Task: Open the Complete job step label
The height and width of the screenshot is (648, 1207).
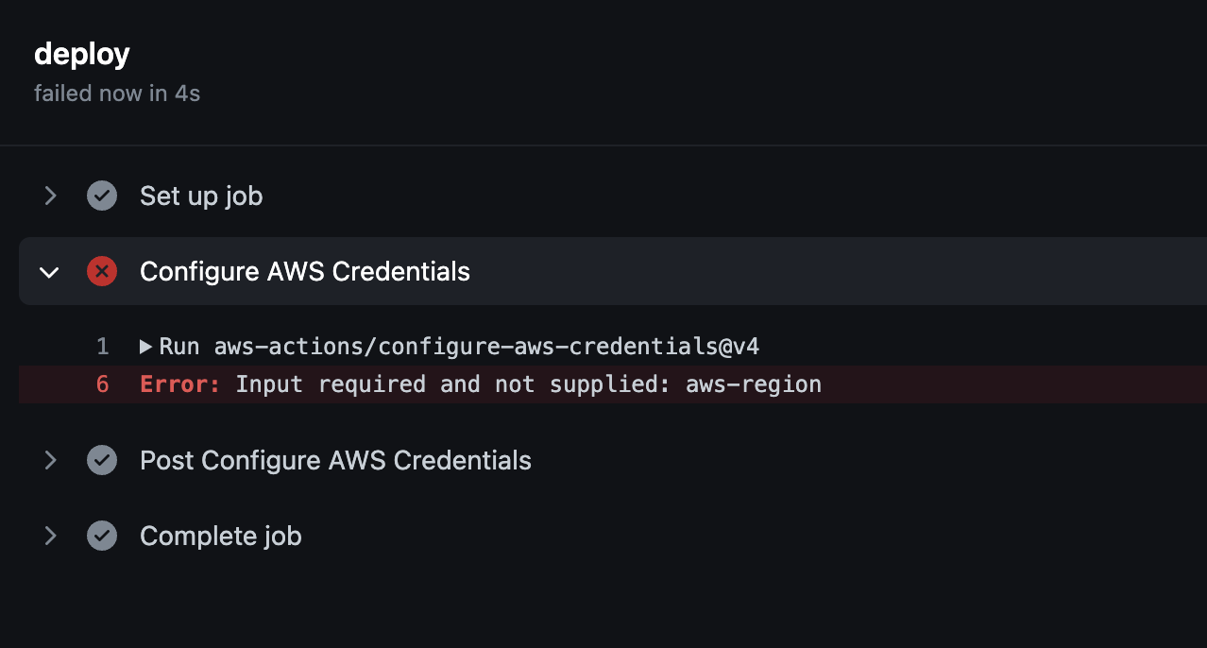Action: coord(220,536)
